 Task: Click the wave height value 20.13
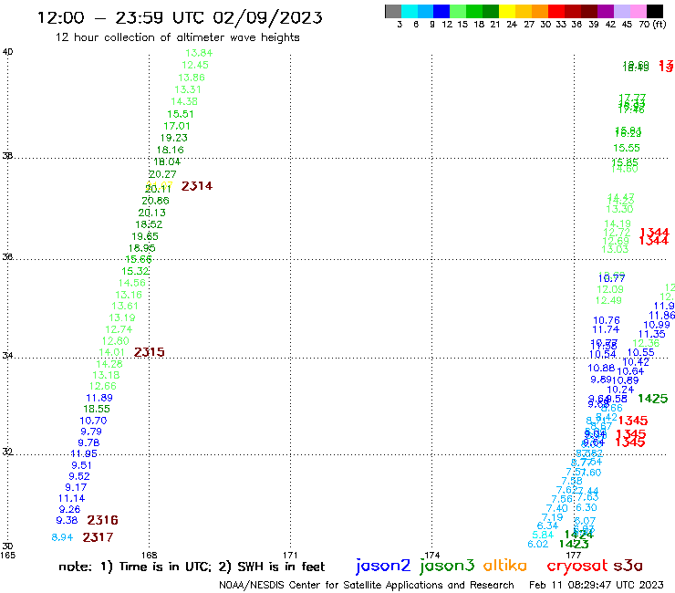pyautogui.click(x=152, y=213)
